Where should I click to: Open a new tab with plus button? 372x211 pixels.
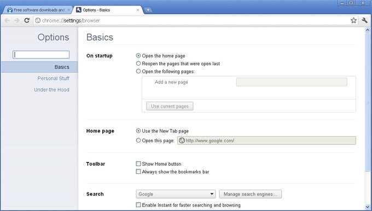point(148,10)
